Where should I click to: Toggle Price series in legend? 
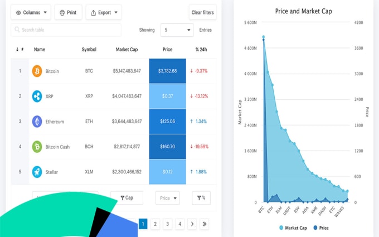[x=321, y=228]
